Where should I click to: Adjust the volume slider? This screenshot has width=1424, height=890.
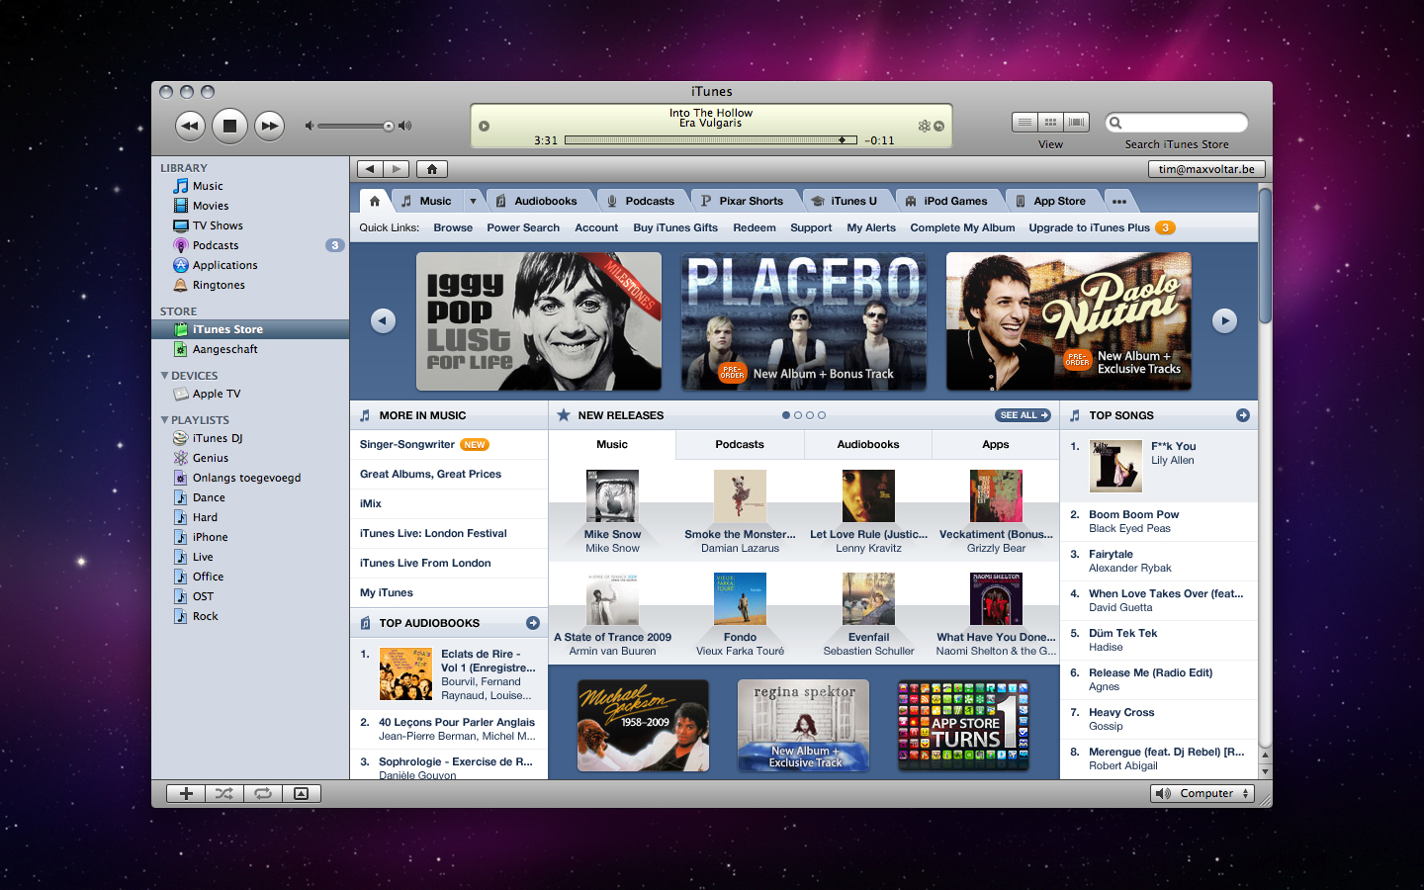click(358, 126)
